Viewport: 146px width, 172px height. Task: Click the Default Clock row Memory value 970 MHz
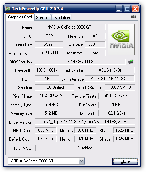coord(85,139)
